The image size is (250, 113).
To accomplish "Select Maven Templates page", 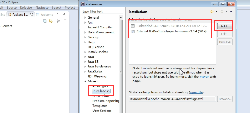I will pos(100,106).
